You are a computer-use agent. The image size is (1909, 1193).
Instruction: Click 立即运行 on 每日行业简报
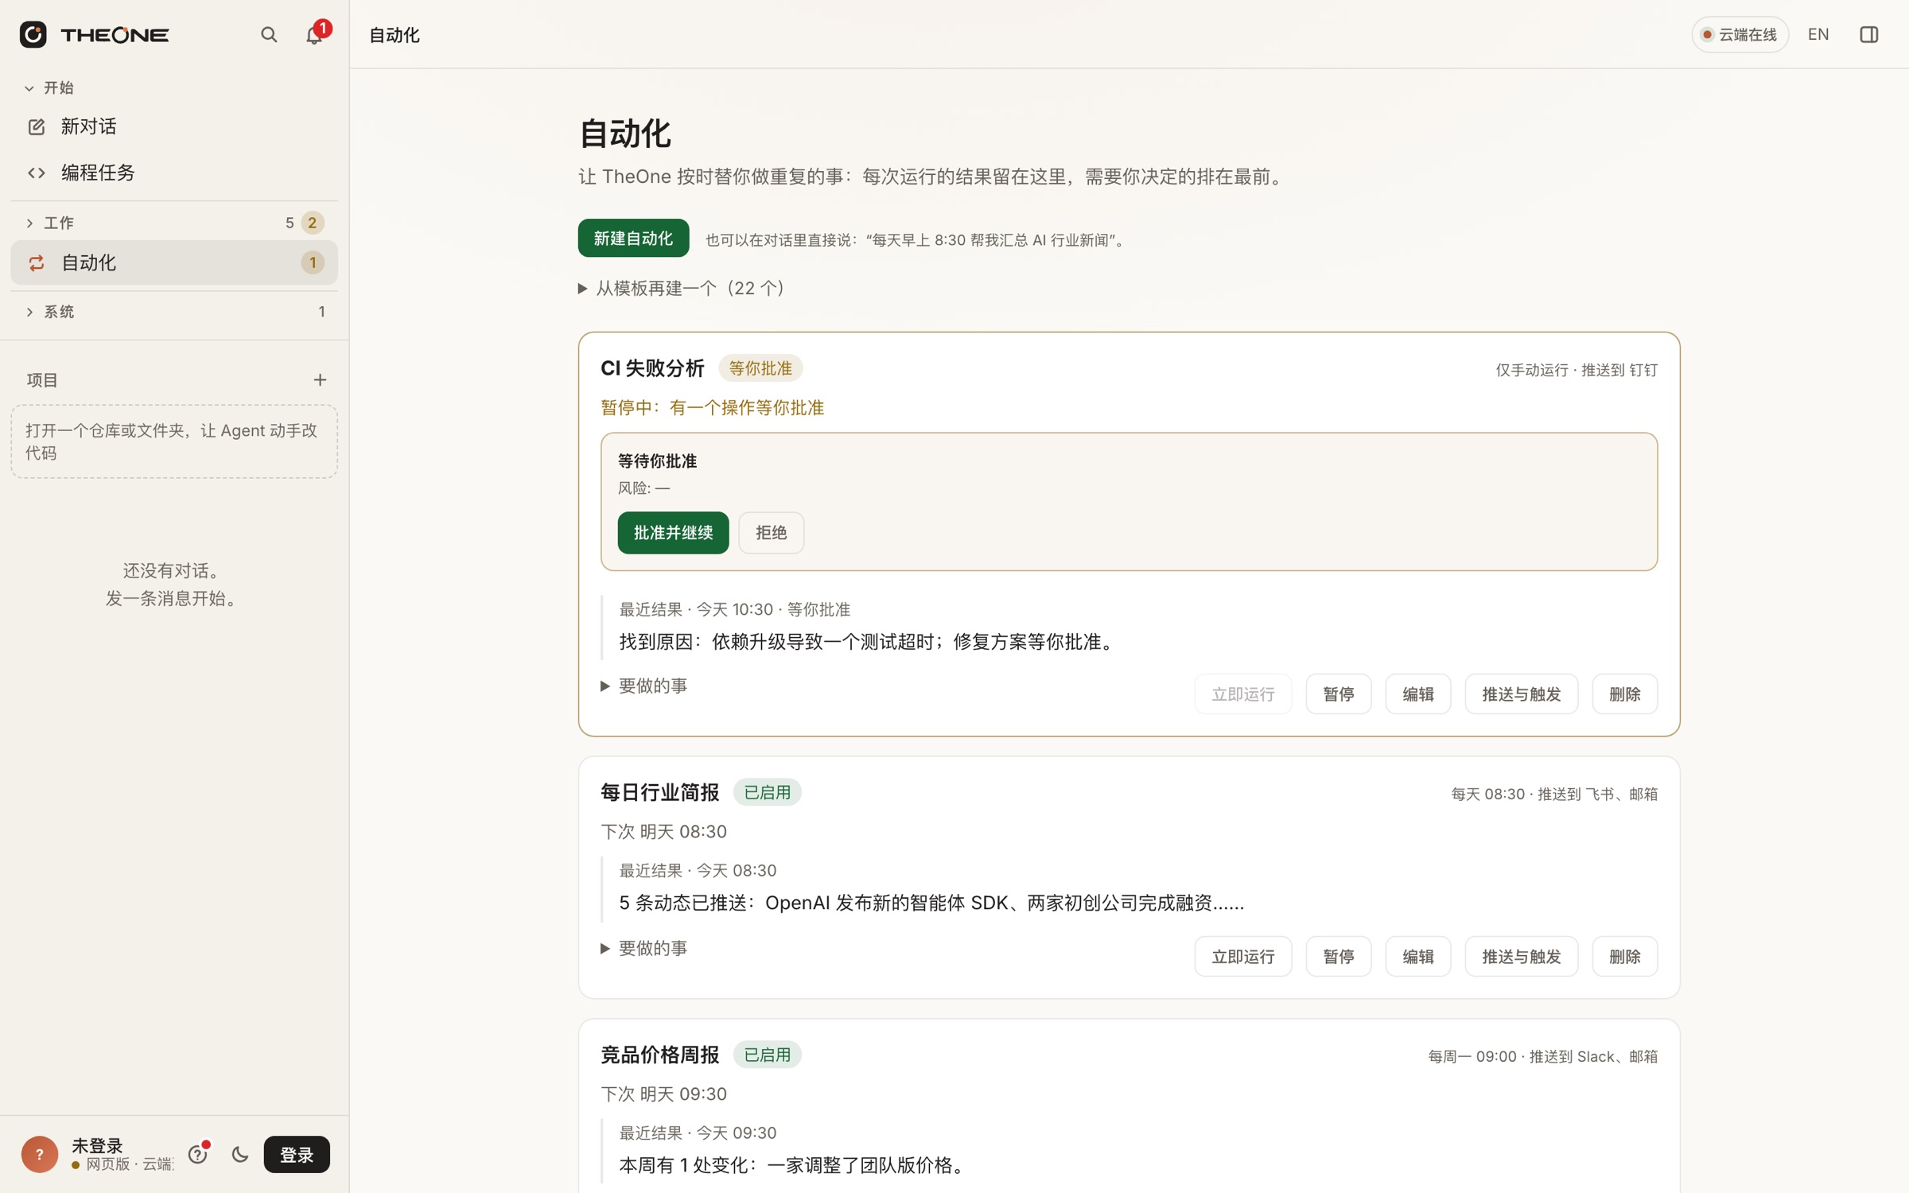(x=1242, y=956)
